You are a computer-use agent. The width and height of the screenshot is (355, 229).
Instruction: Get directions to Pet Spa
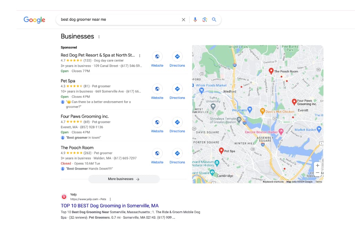click(x=177, y=89)
